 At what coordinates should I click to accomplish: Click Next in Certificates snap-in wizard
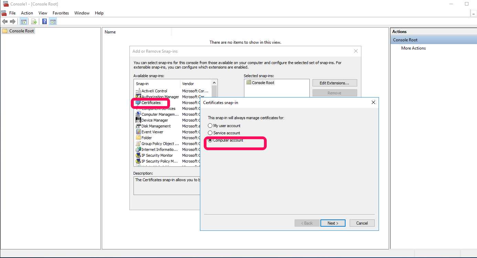(333, 223)
